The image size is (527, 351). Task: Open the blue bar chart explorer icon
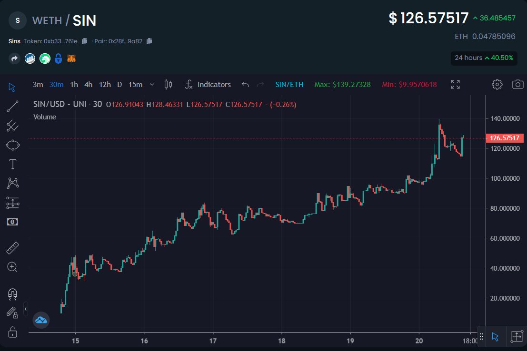pyautogui.click(x=30, y=59)
